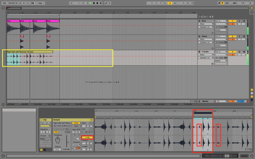Halve tempo with the :2 button
This screenshot has height=159, width=255.
pos(74,135)
